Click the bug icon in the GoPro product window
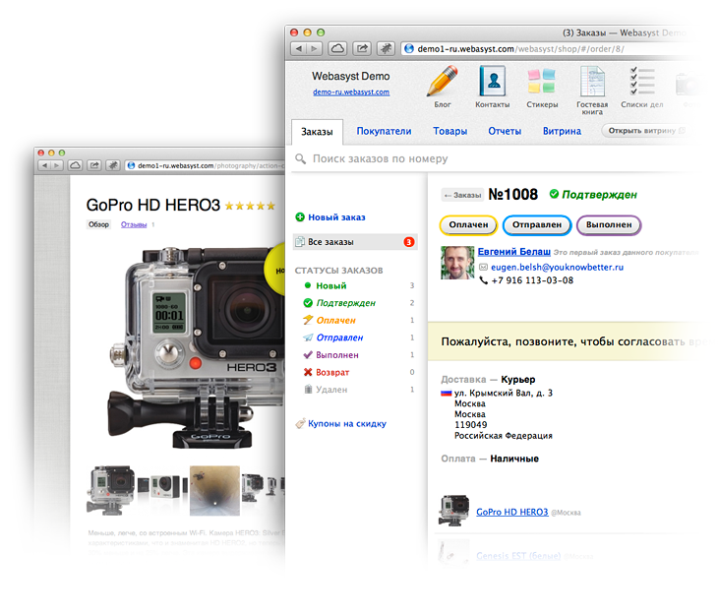The width and height of the screenshot is (718, 615). click(x=113, y=165)
